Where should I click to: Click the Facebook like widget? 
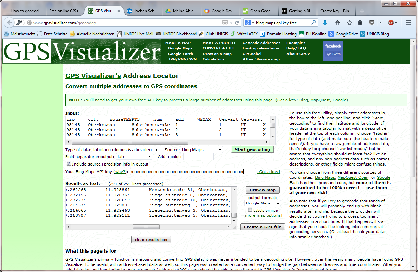tap(333, 51)
